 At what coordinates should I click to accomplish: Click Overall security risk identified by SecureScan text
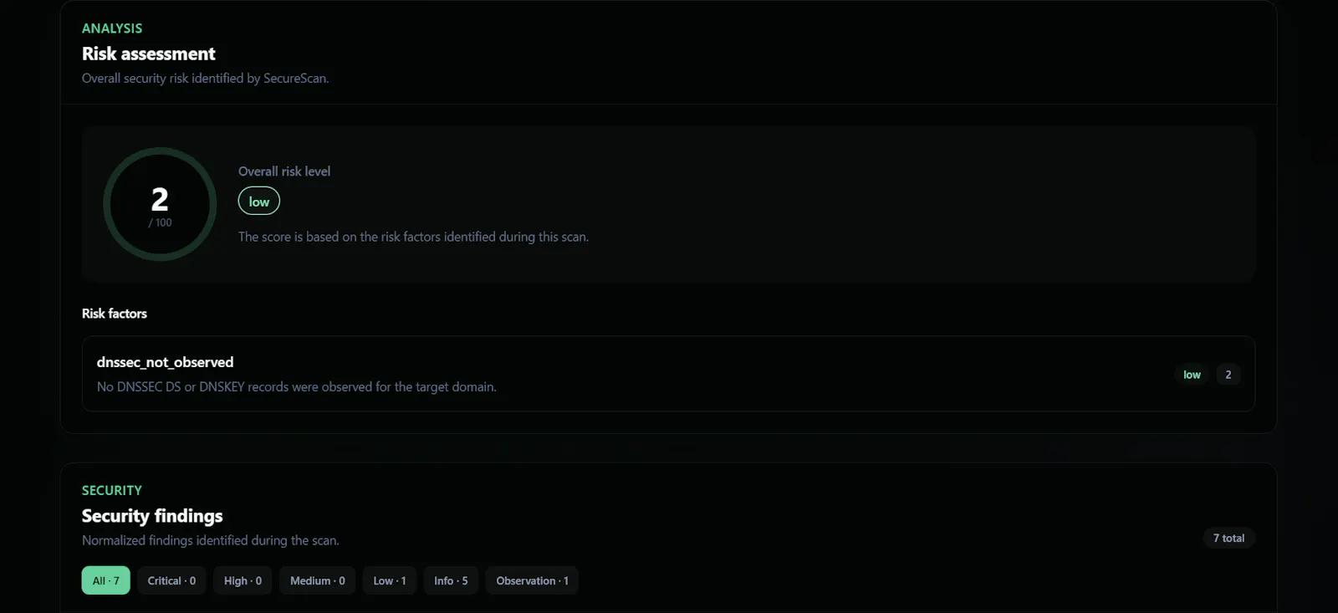[x=206, y=78]
